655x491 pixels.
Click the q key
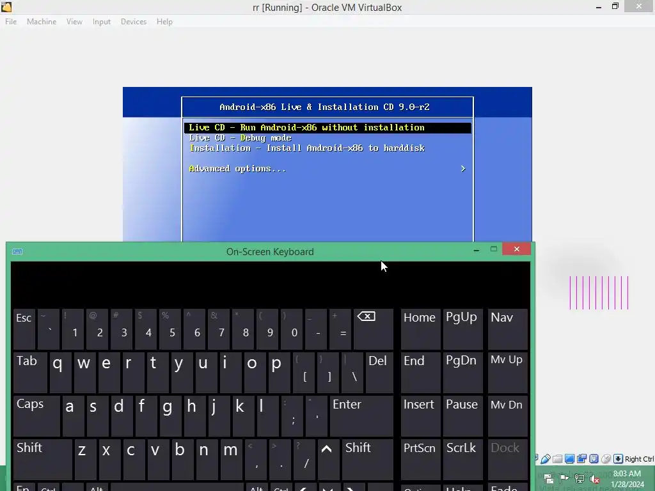[61, 373]
